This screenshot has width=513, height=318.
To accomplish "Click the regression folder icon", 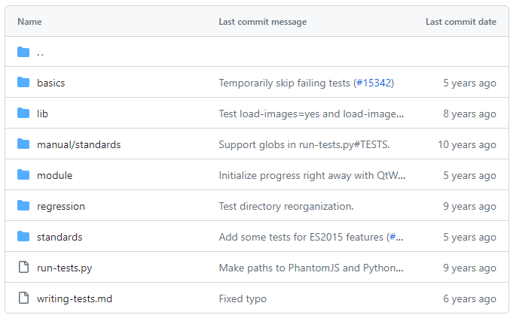I will coord(23,206).
